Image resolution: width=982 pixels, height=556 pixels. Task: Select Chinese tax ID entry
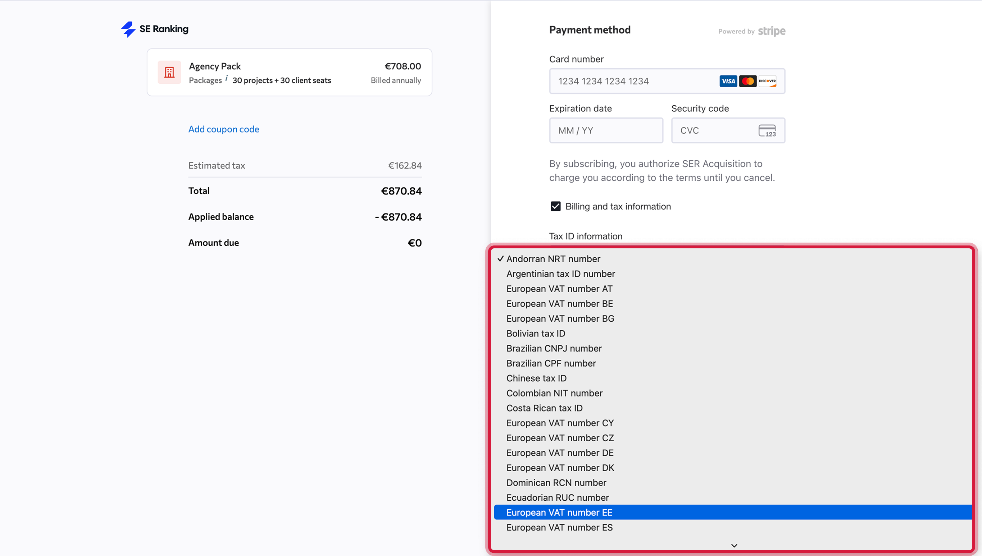[536, 378]
